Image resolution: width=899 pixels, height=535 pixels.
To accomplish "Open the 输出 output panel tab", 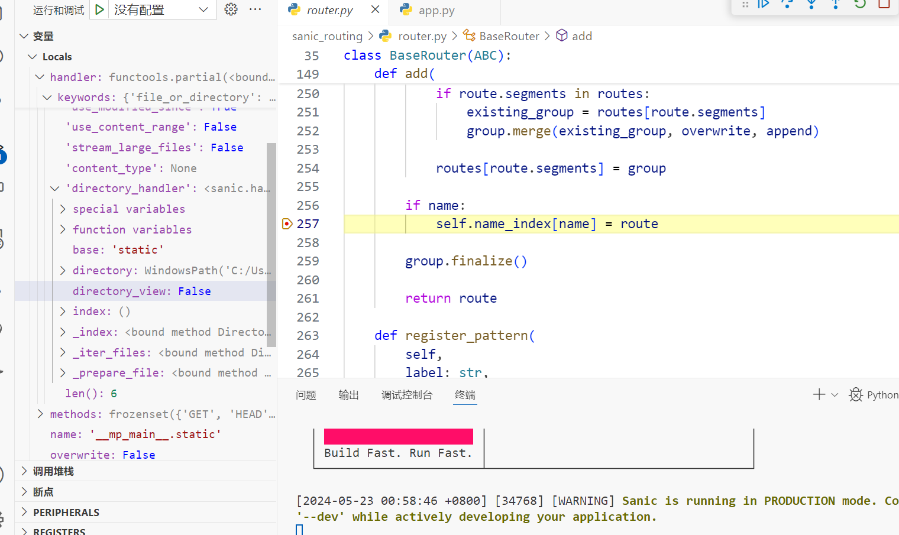I will pyautogui.click(x=348, y=395).
